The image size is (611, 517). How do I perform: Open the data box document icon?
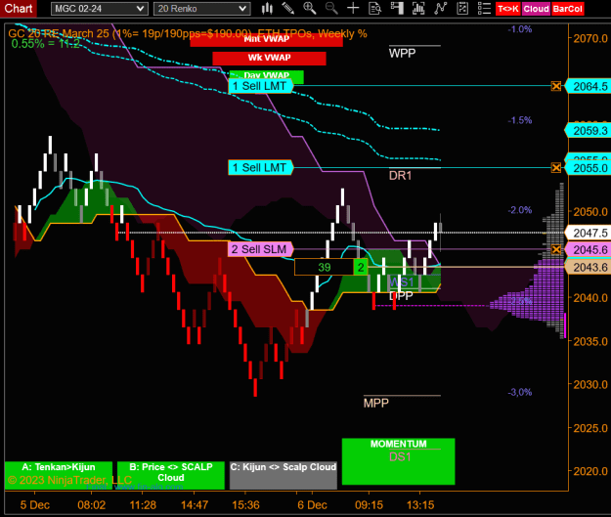click(x=374, y=8)
